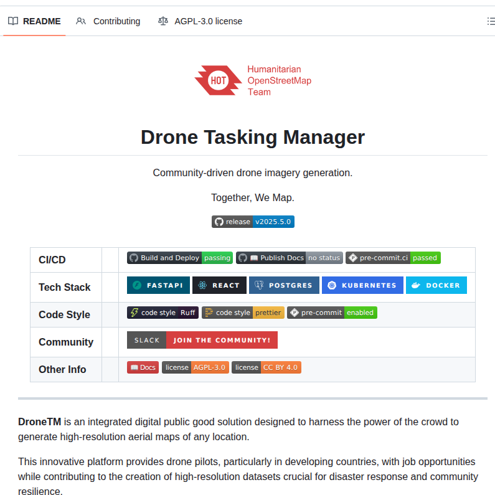
Task: Switch to the Contributing tab
Action: point(108,21)
